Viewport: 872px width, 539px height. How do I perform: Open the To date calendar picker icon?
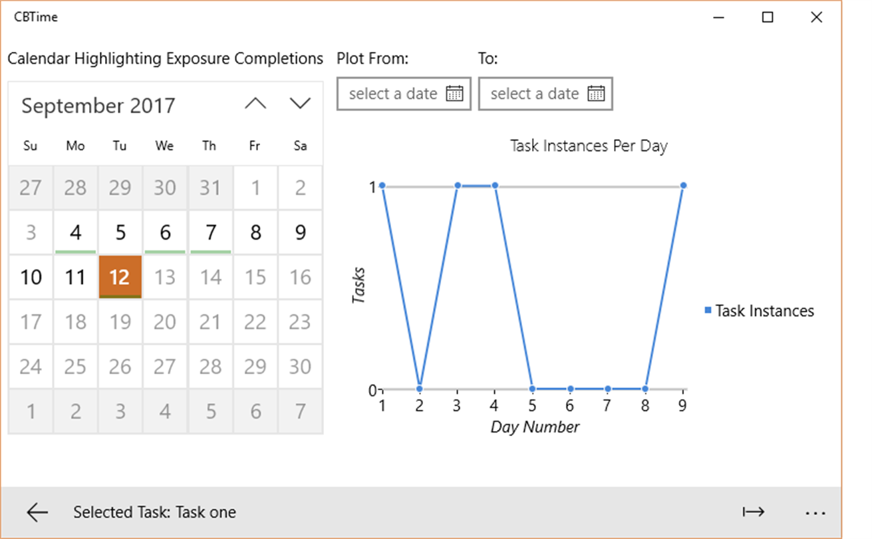click(596, 94)
